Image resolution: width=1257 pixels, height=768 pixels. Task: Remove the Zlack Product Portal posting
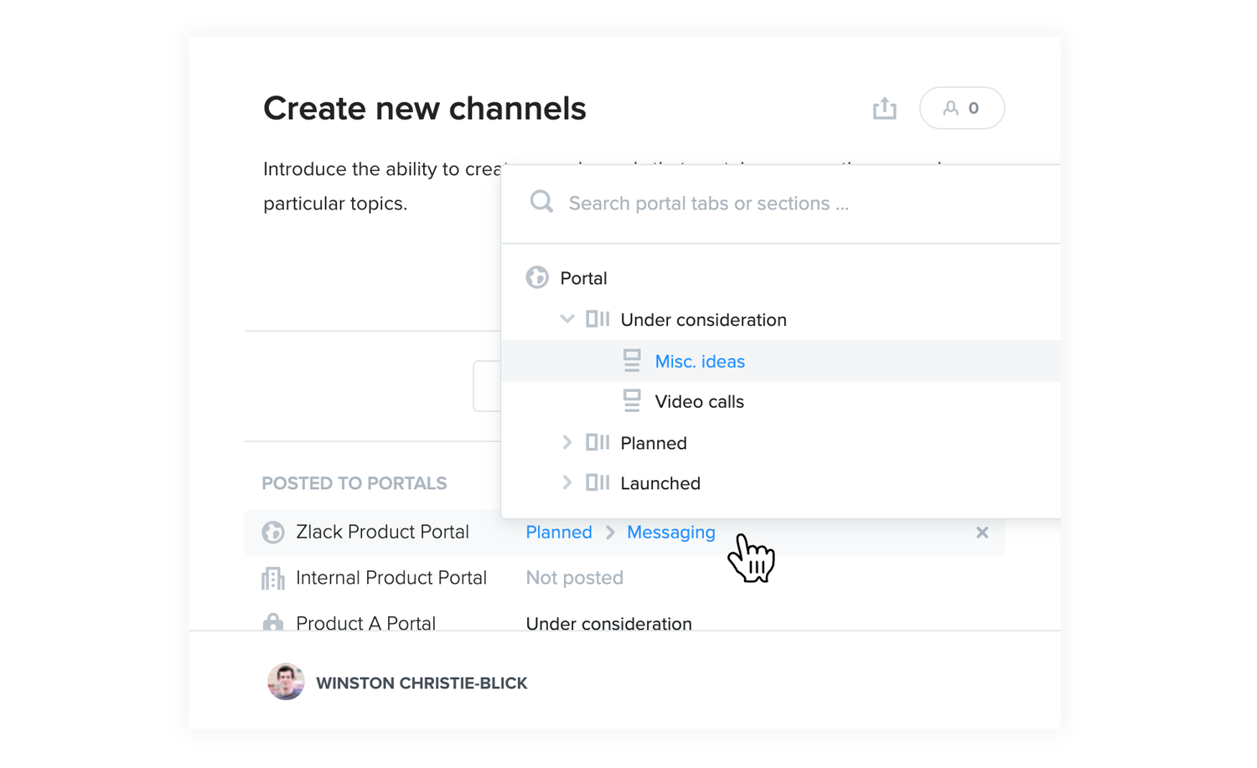[982, 532]
